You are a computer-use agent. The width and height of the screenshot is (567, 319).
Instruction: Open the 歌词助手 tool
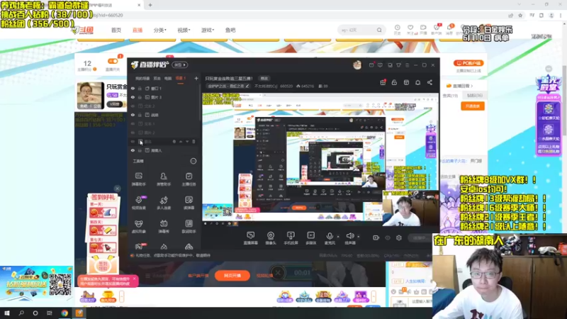click(189, 226)
